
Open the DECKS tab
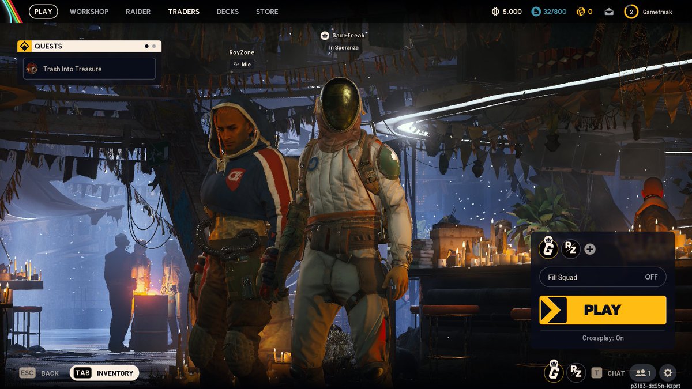click(228, 12)
